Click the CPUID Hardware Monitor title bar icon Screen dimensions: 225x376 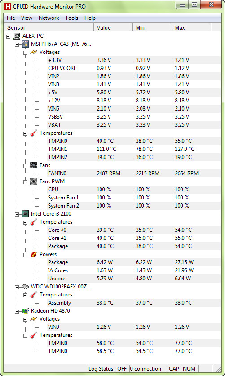[8, 7]
